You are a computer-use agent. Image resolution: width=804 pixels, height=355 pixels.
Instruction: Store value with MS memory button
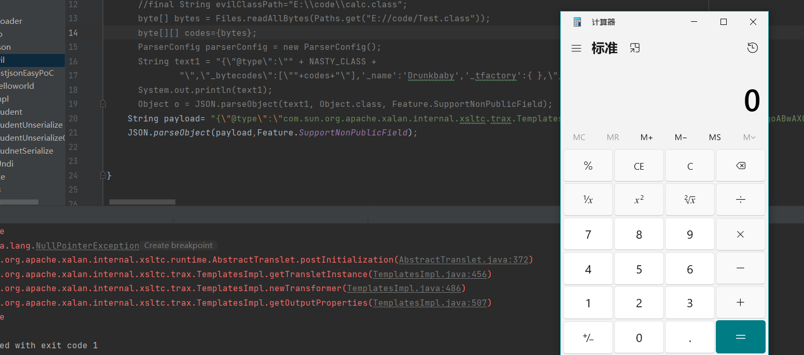click(x=715, y=137)
